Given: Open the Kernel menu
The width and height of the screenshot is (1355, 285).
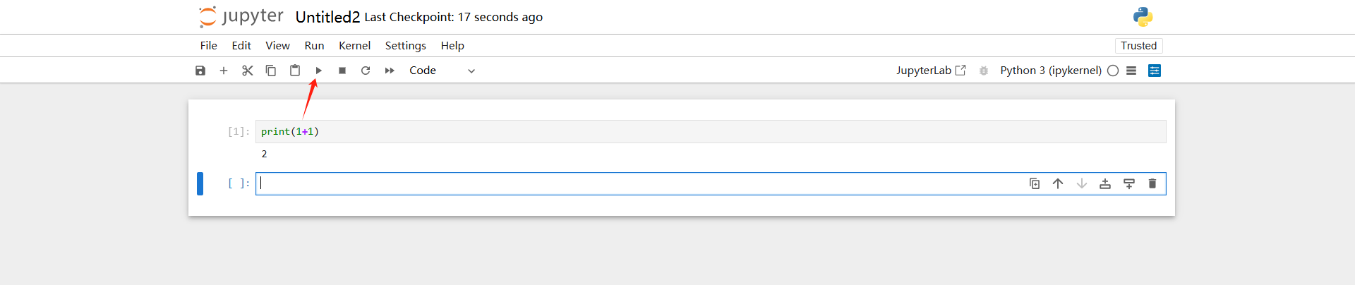Looking at the screenshot, I should click(354, 45).
